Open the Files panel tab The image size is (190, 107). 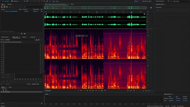[2, 4]
